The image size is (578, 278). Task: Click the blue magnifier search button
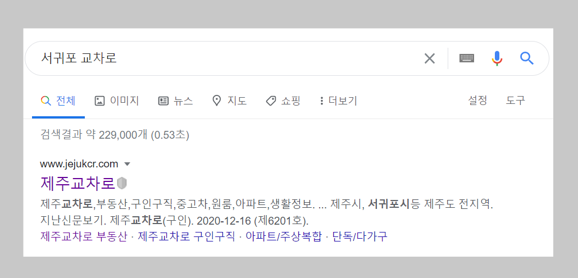pos(527,58)
